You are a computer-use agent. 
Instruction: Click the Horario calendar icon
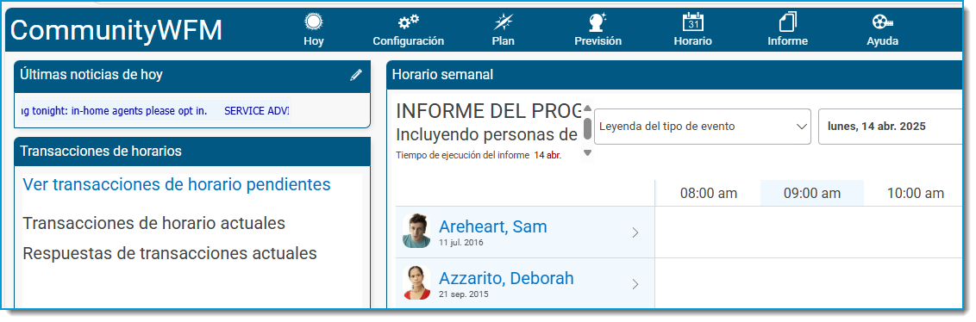click(x=693, y=22)
